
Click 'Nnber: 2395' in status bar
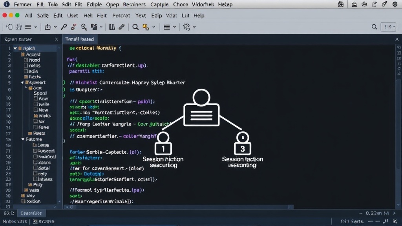15,221
